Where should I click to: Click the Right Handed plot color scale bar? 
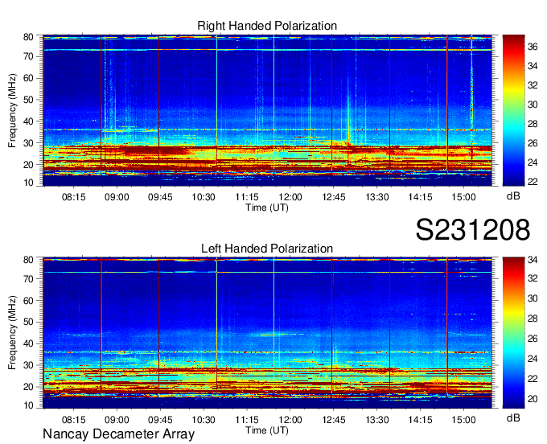513,110
